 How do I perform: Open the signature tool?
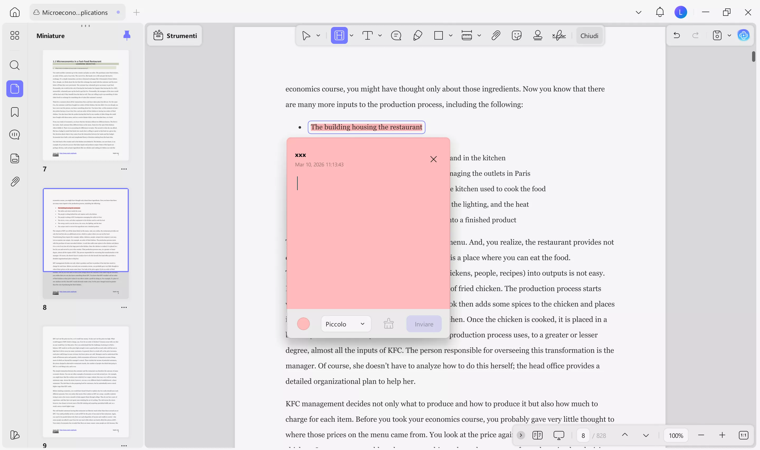tap(559, 35)
